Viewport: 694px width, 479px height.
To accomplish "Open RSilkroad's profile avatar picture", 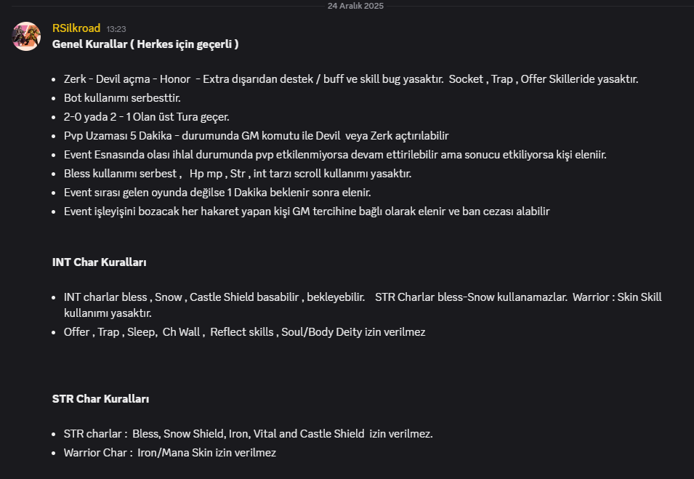I will pos(26,36).
